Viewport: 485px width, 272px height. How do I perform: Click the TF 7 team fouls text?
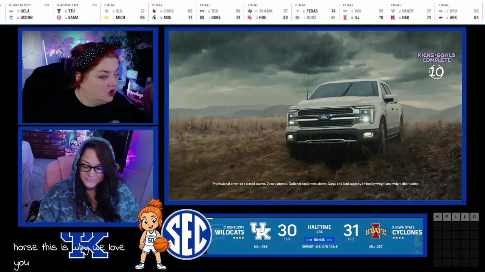351,239
